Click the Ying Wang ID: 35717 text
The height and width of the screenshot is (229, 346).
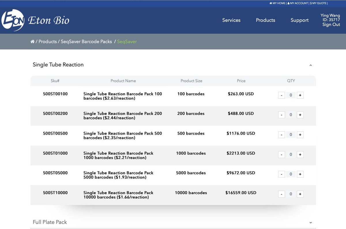330,18
